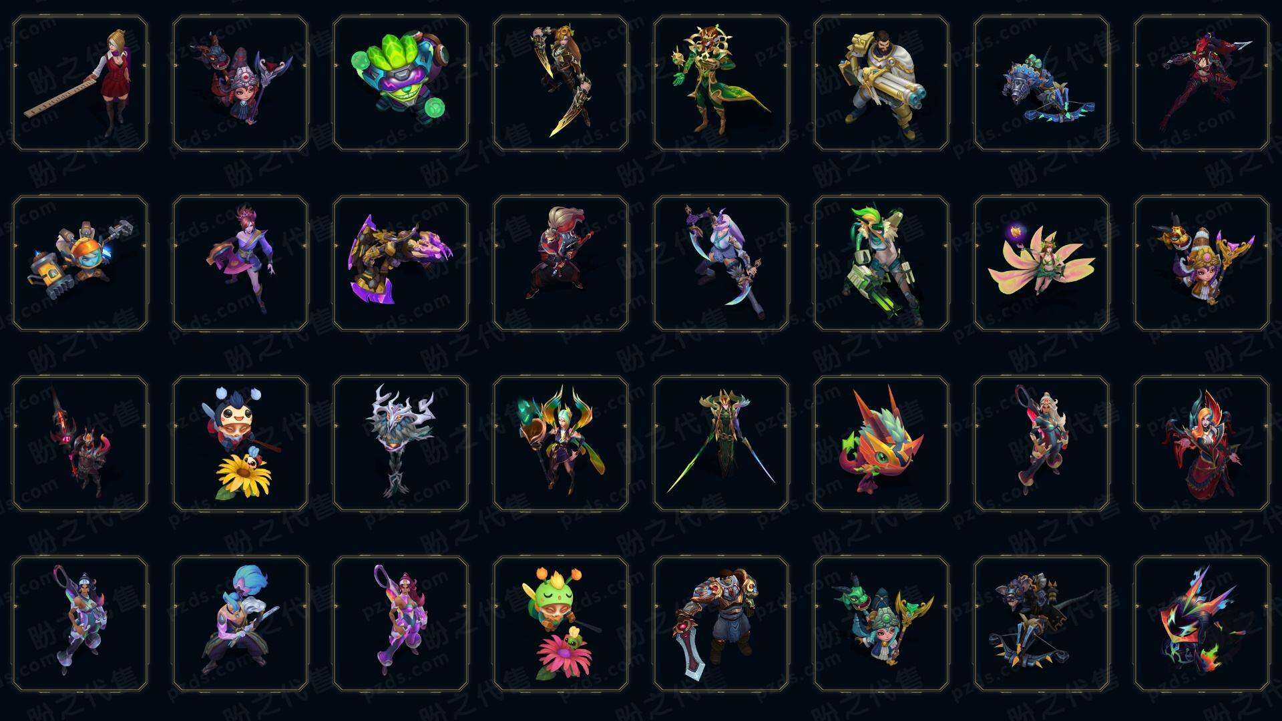Image resolution: width=1282 pixels, height=721 pixels.
Task: Select the orange spiky dragon fish
Action: point(881,443)
